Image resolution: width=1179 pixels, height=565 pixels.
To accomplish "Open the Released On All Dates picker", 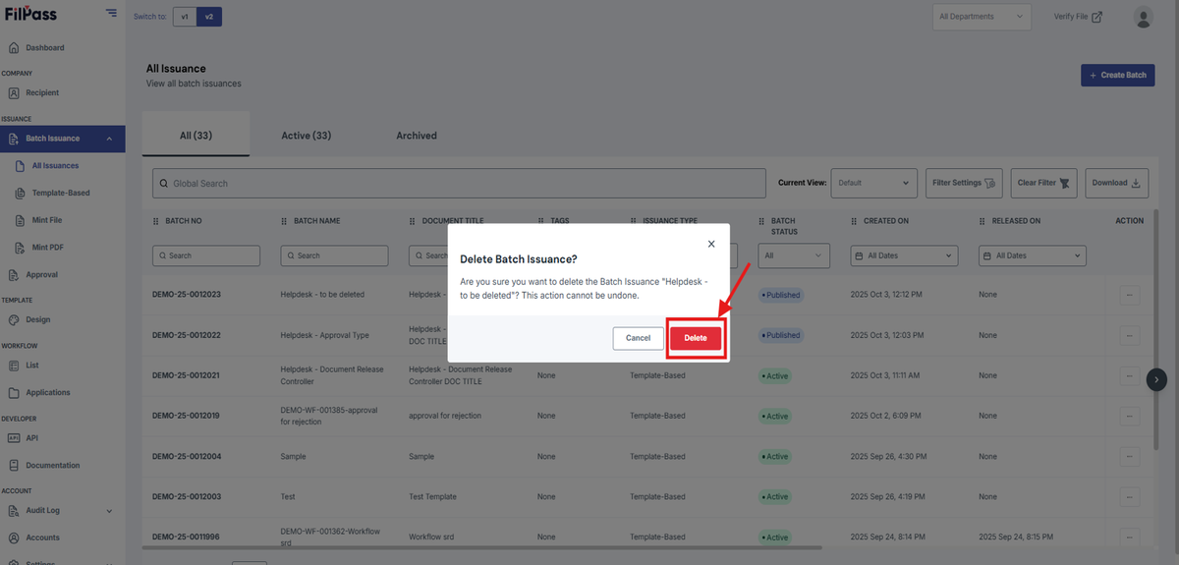I will click(x=1033, y=255).
